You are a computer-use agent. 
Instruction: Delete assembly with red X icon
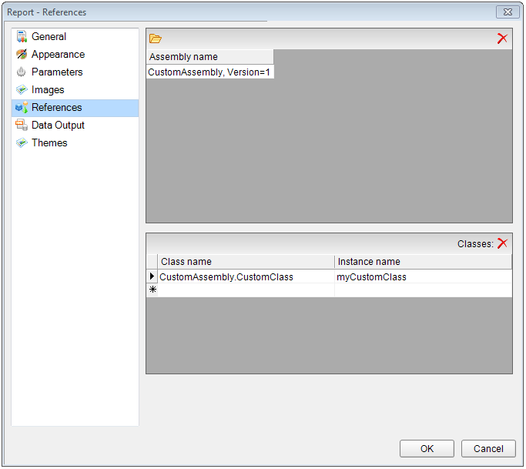(x=502, y=39)
